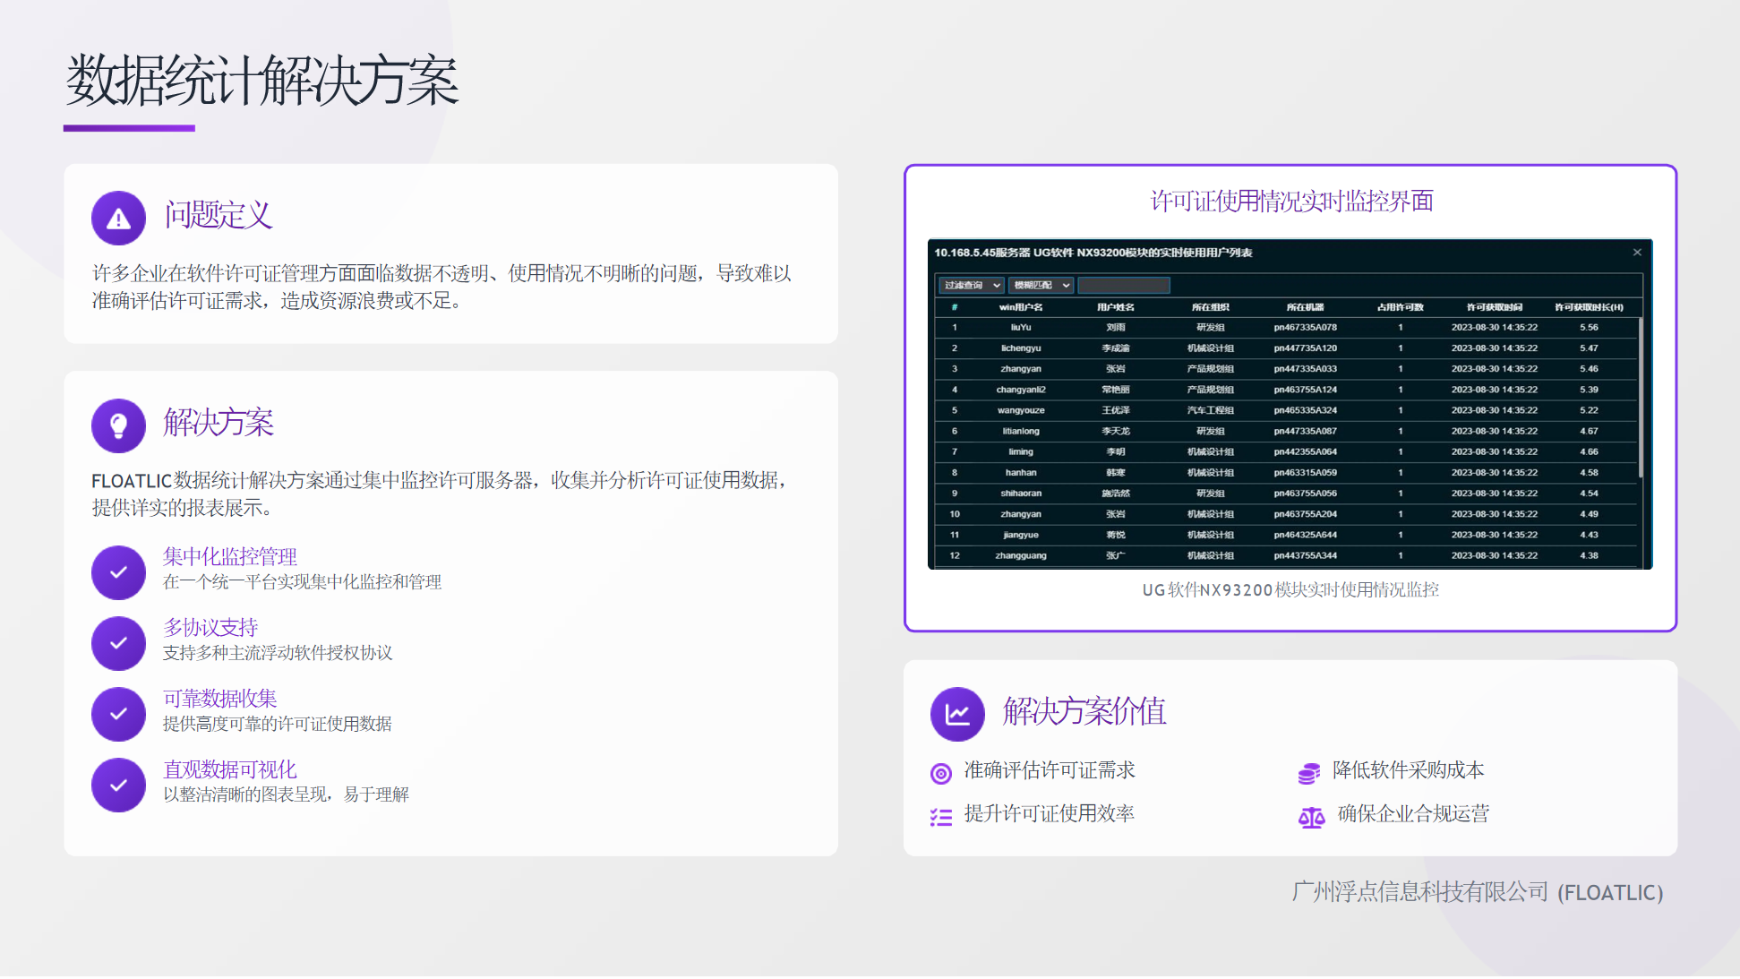
Task: Click the checkmark circle beside 多协议支持
Action: 118,643
